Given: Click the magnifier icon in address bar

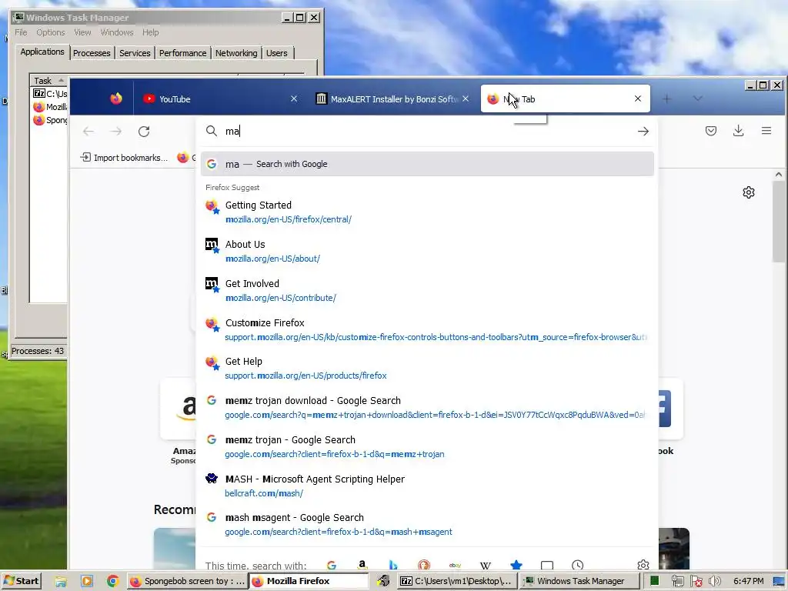Looking at the screenshot, I should click(x=212, y=131).
